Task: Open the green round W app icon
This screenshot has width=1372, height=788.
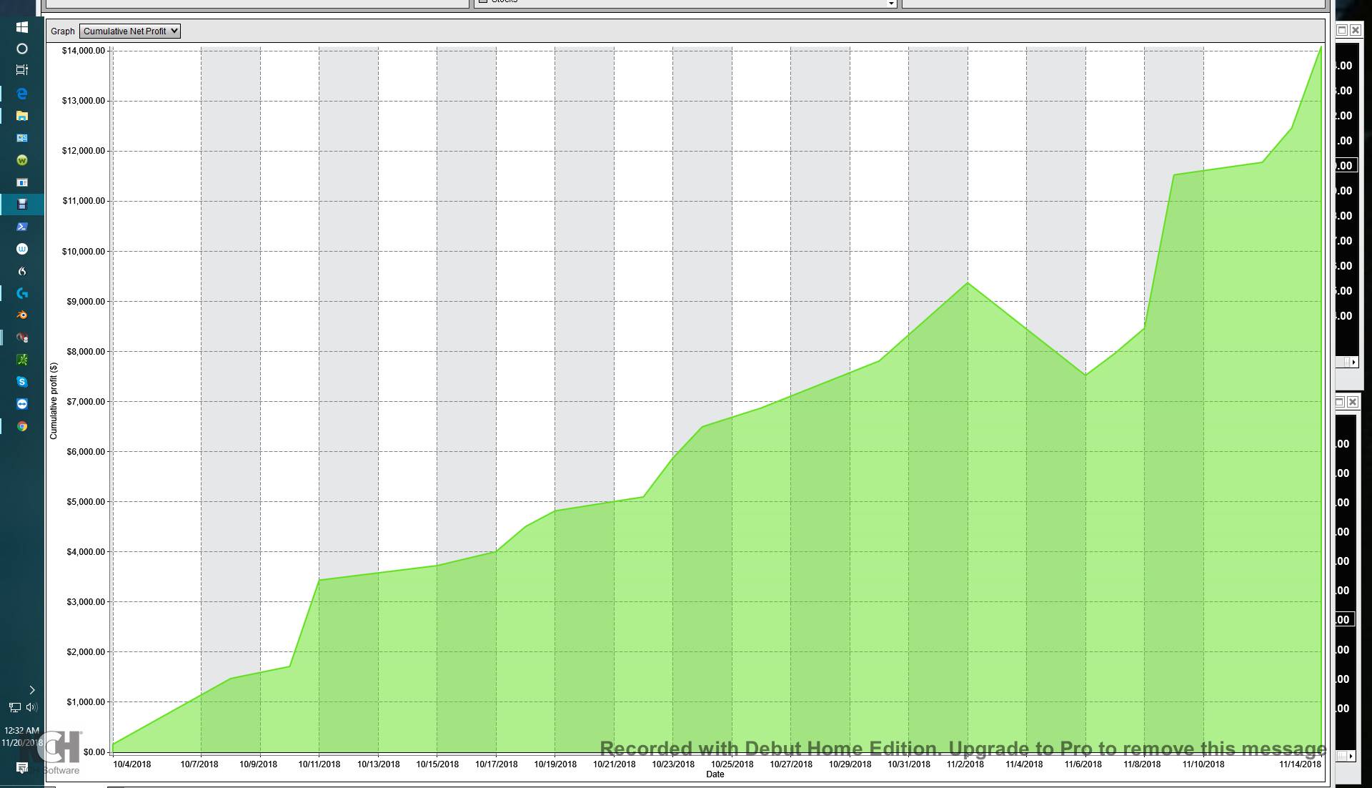Action: [x=22, y=160]
